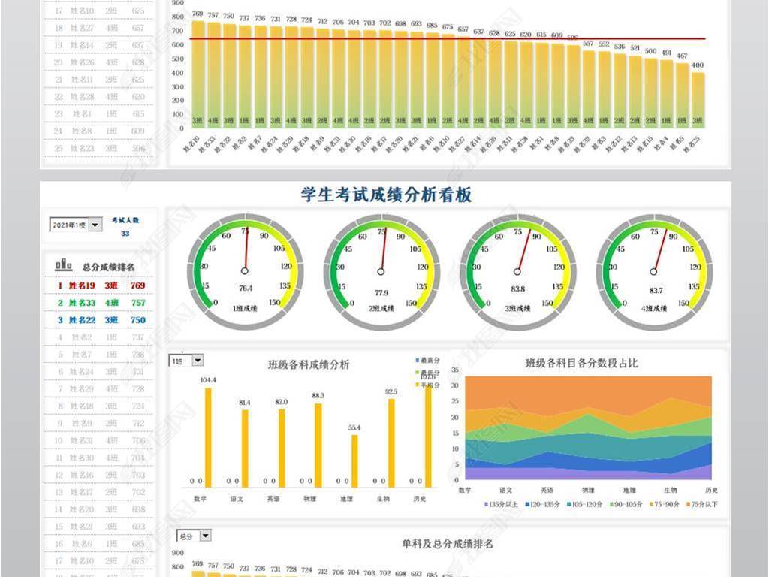Screen dimensions: 769x577
Task: Click the 班级各科成绩分析 chart title
Action: (309, 364)
